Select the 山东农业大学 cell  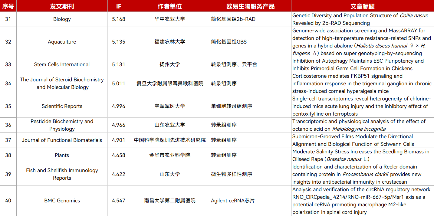[170, 125]
